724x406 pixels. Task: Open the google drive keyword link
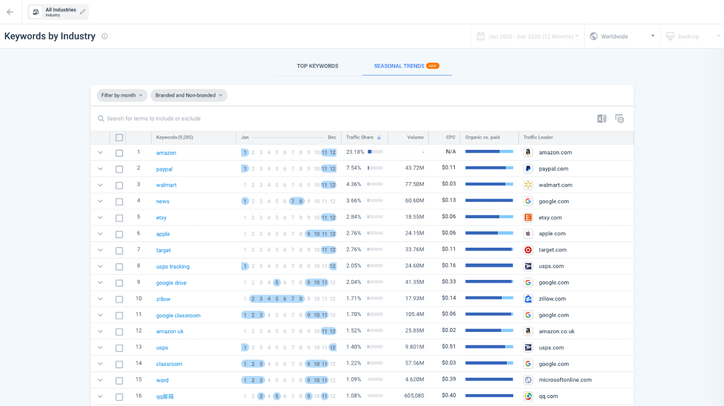point(171,283)
